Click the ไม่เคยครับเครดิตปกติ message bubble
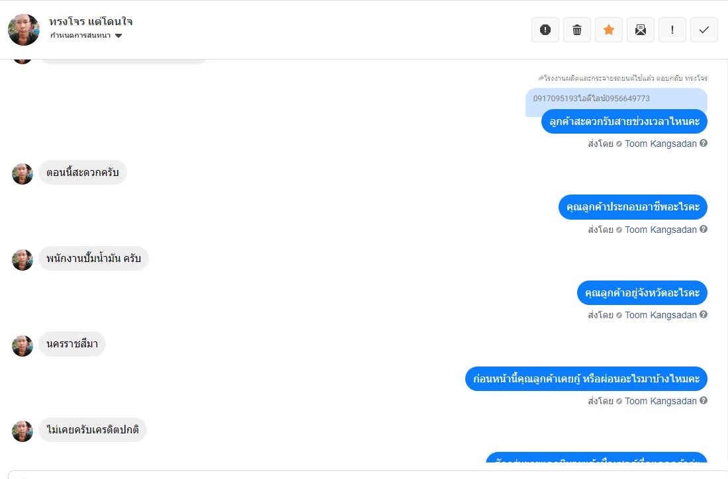Image resolution: width=728 pixels, height=479 pixels. (x=92, y=430)
